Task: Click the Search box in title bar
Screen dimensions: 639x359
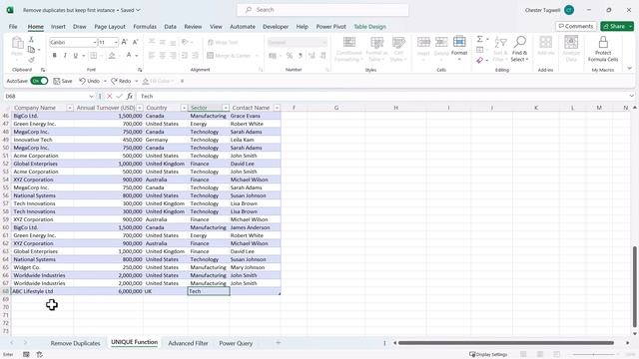Action: coord(322,10)
